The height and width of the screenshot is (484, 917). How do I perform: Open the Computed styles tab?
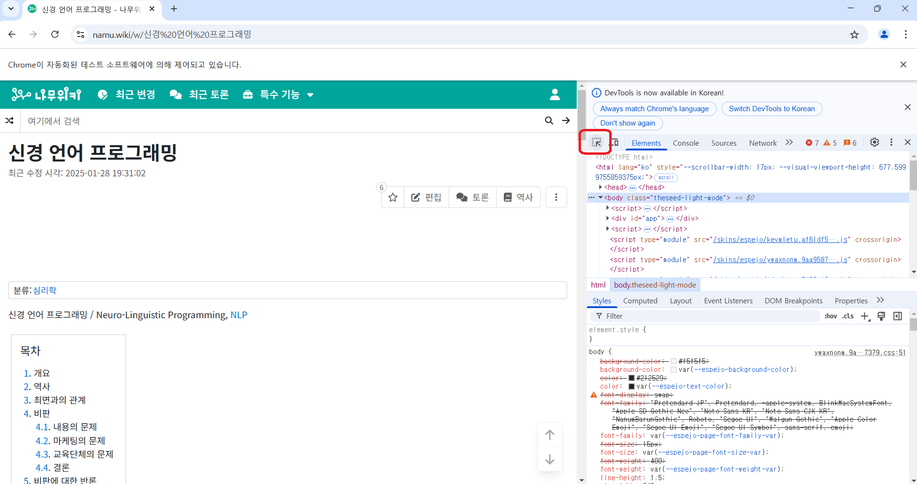tap(640, 301)
